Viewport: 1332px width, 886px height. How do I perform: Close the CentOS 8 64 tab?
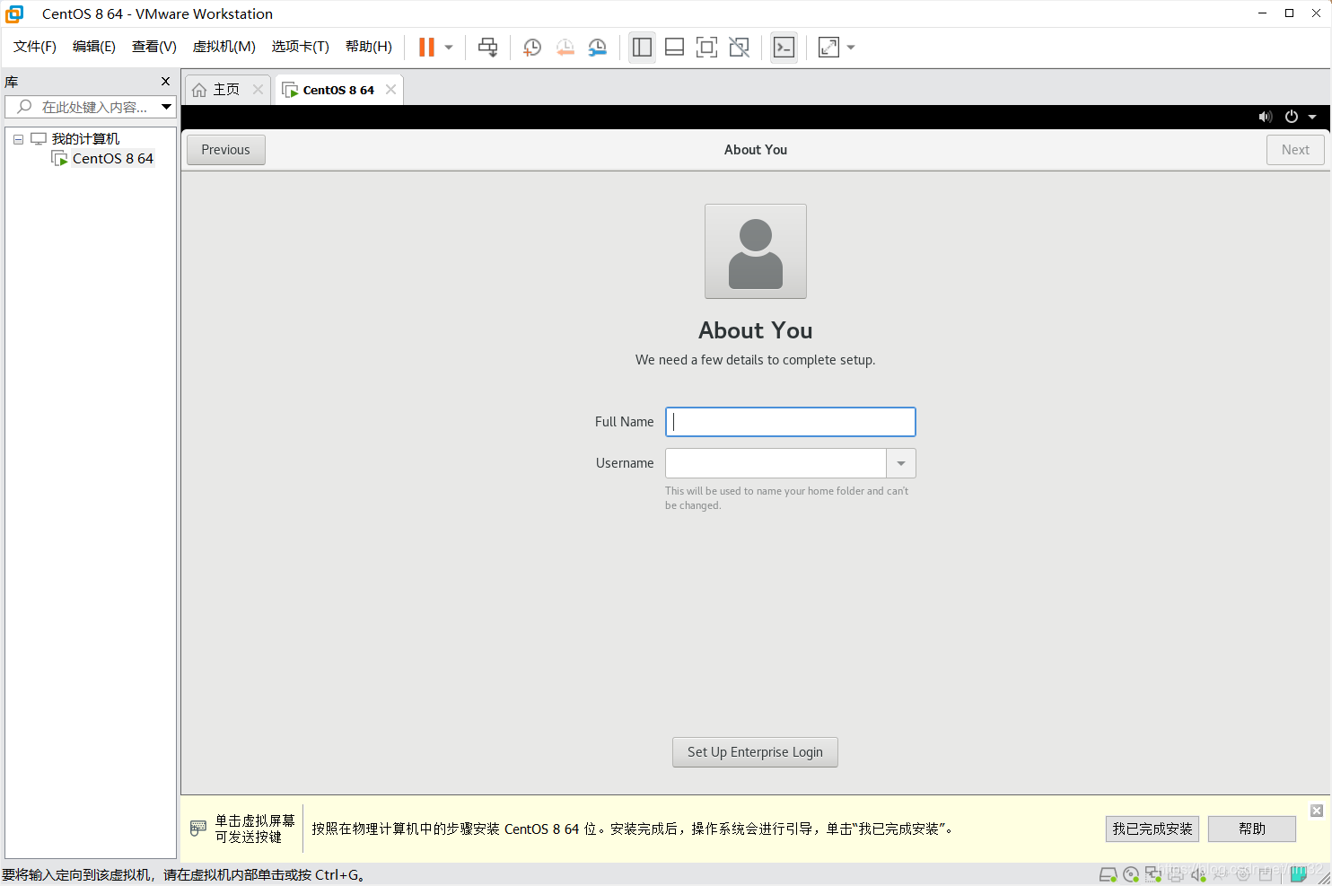[x=390, y=90]
